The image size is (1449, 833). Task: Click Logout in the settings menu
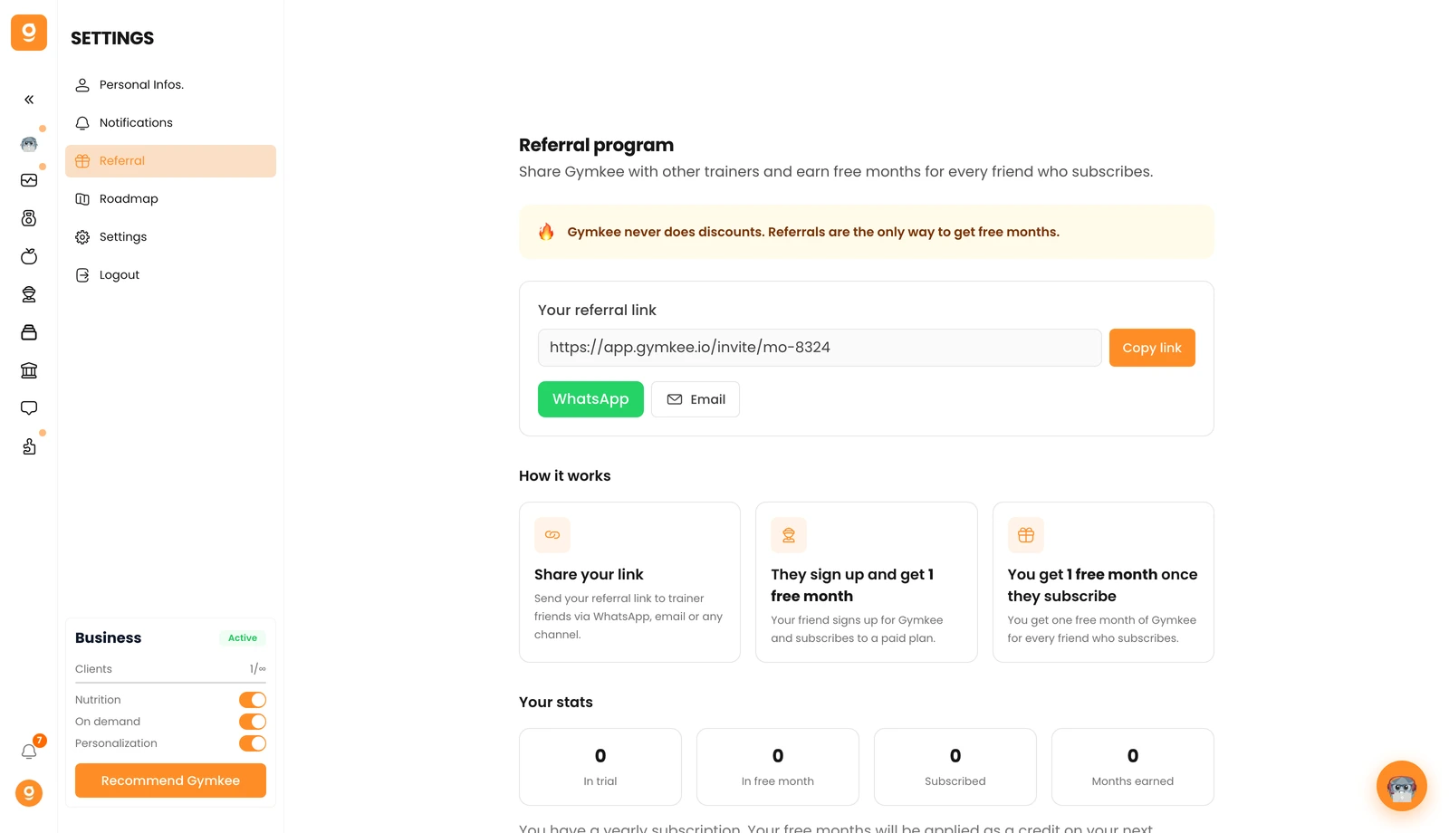coord(170,275)
